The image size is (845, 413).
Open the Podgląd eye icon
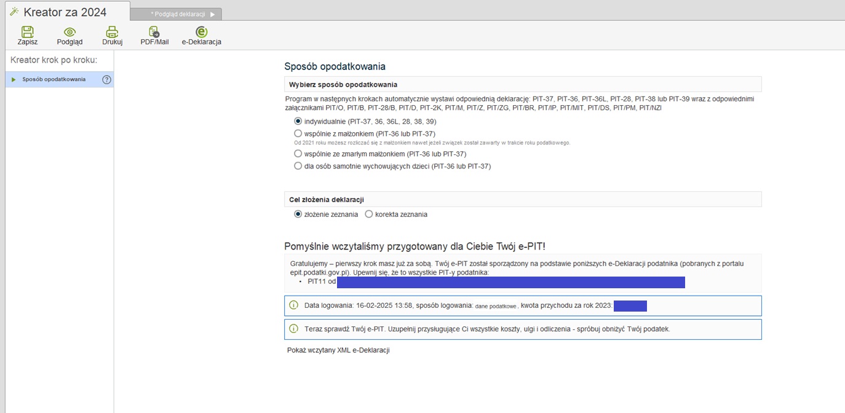coord(69,33)
